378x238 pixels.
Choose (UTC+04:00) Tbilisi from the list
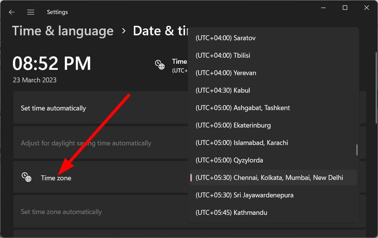tap(223, 55)
